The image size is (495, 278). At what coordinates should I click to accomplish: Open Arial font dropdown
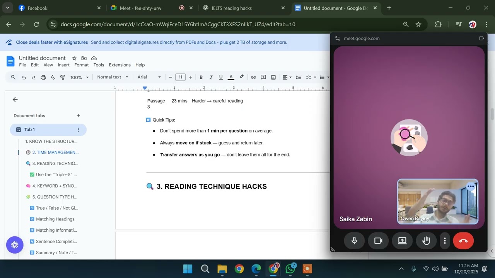[x=149, y=77]
